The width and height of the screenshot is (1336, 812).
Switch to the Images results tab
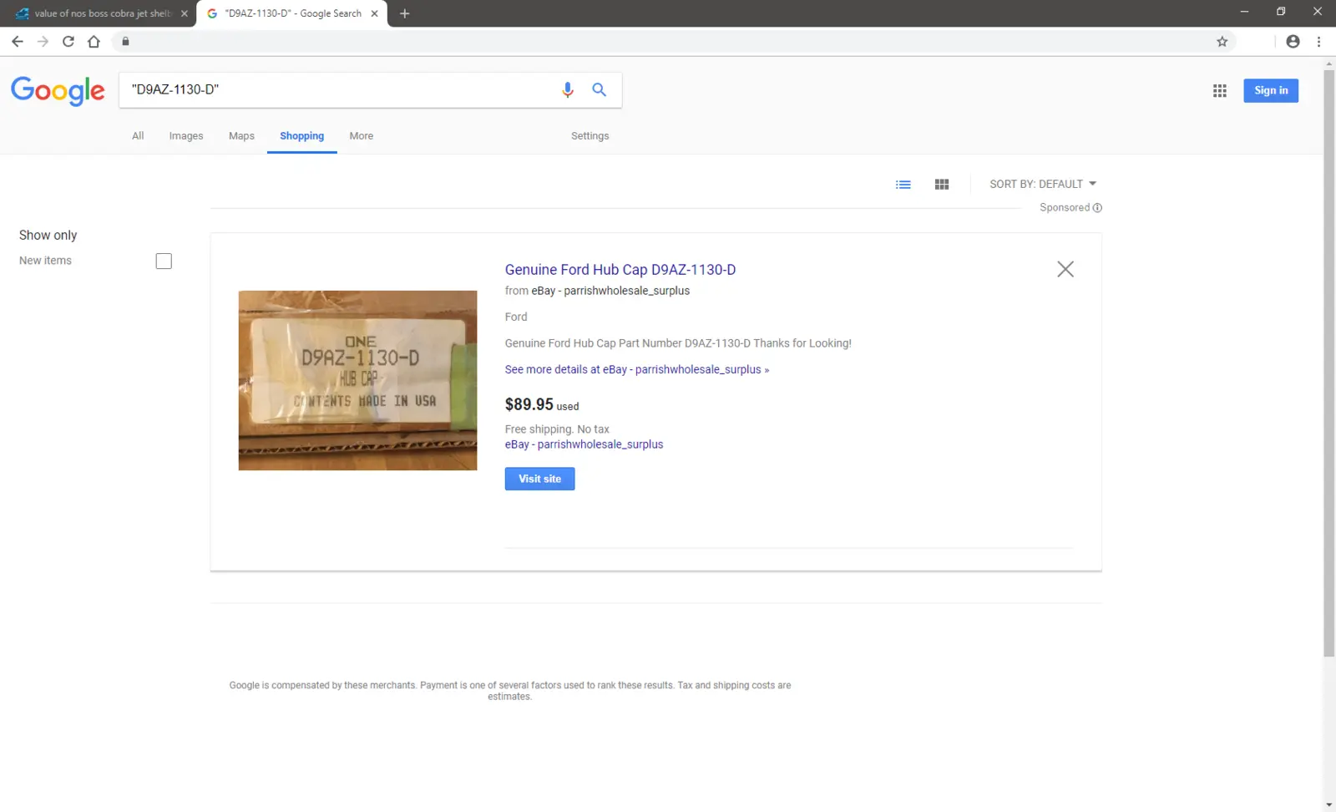pos(186,136)
